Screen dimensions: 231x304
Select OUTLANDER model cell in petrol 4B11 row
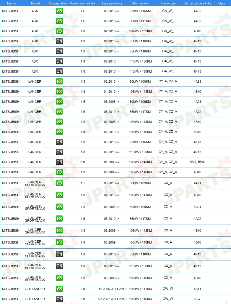coord(35,289)
